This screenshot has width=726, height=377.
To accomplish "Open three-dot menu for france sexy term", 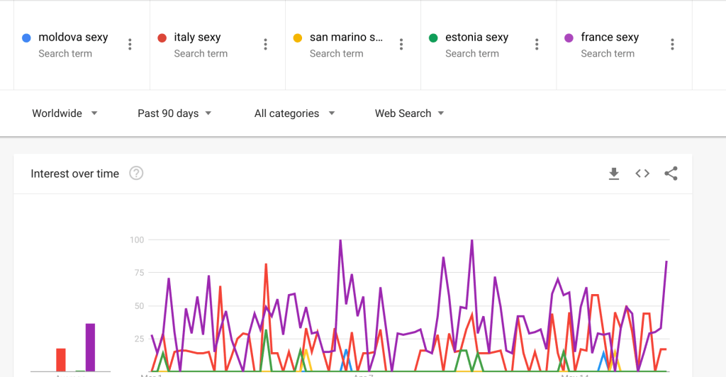I will [x=672, y=45].
